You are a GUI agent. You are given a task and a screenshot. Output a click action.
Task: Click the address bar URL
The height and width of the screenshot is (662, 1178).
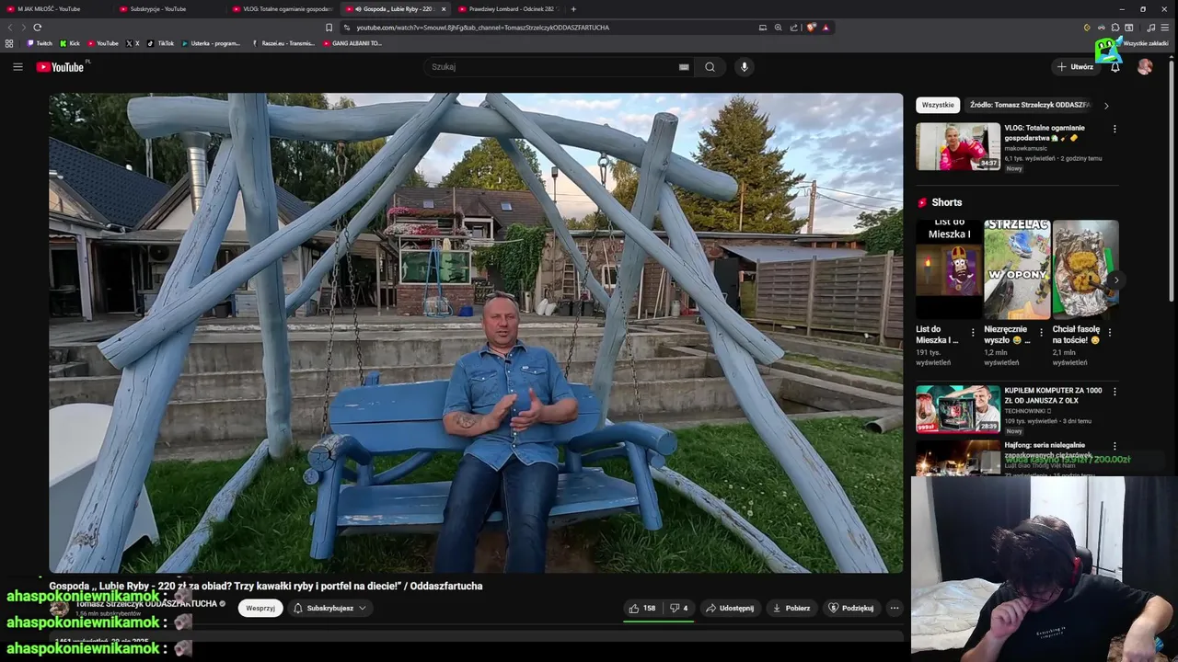pos(482,28)
